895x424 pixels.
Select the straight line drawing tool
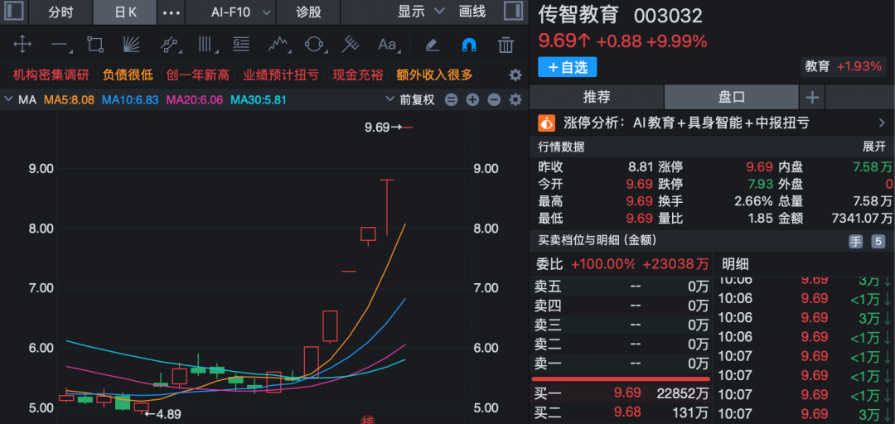(60, 45)
